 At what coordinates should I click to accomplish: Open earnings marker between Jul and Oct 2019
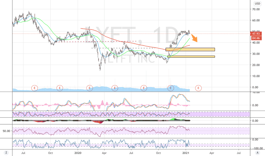pos(34,88)
